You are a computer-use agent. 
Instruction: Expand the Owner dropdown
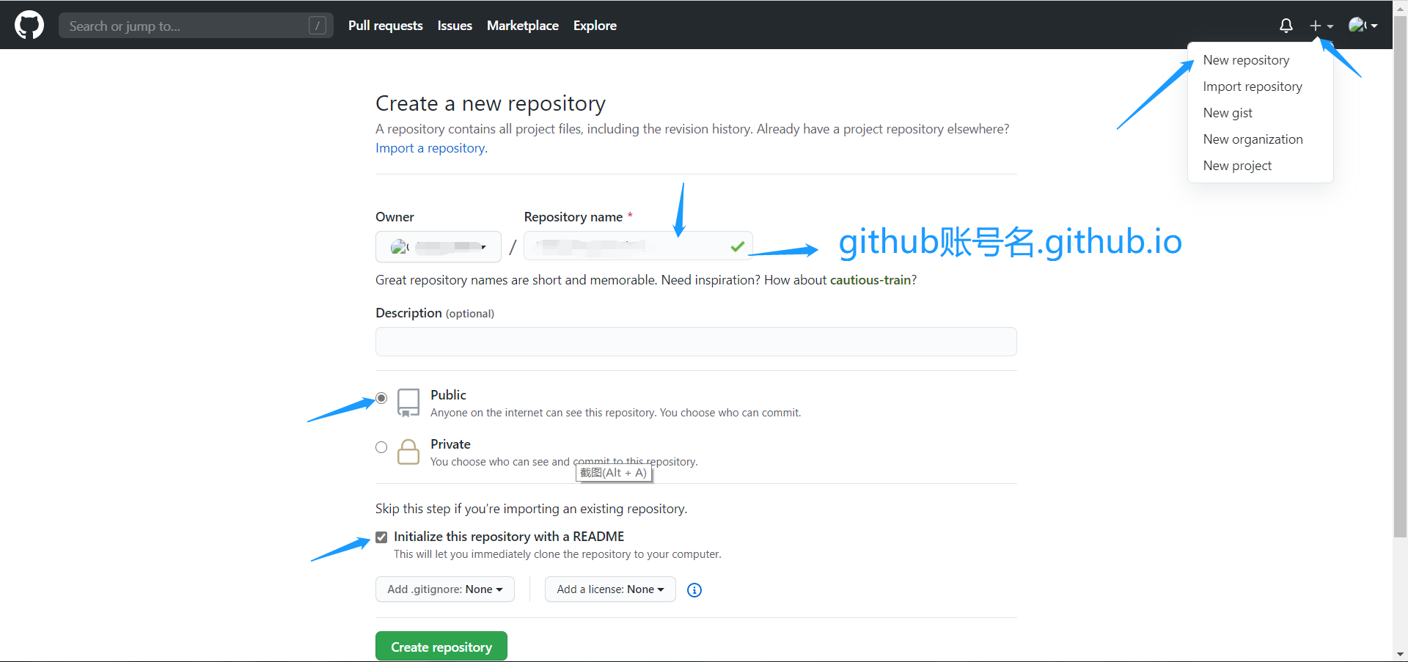pyautogui.click(x=439, y=247)
